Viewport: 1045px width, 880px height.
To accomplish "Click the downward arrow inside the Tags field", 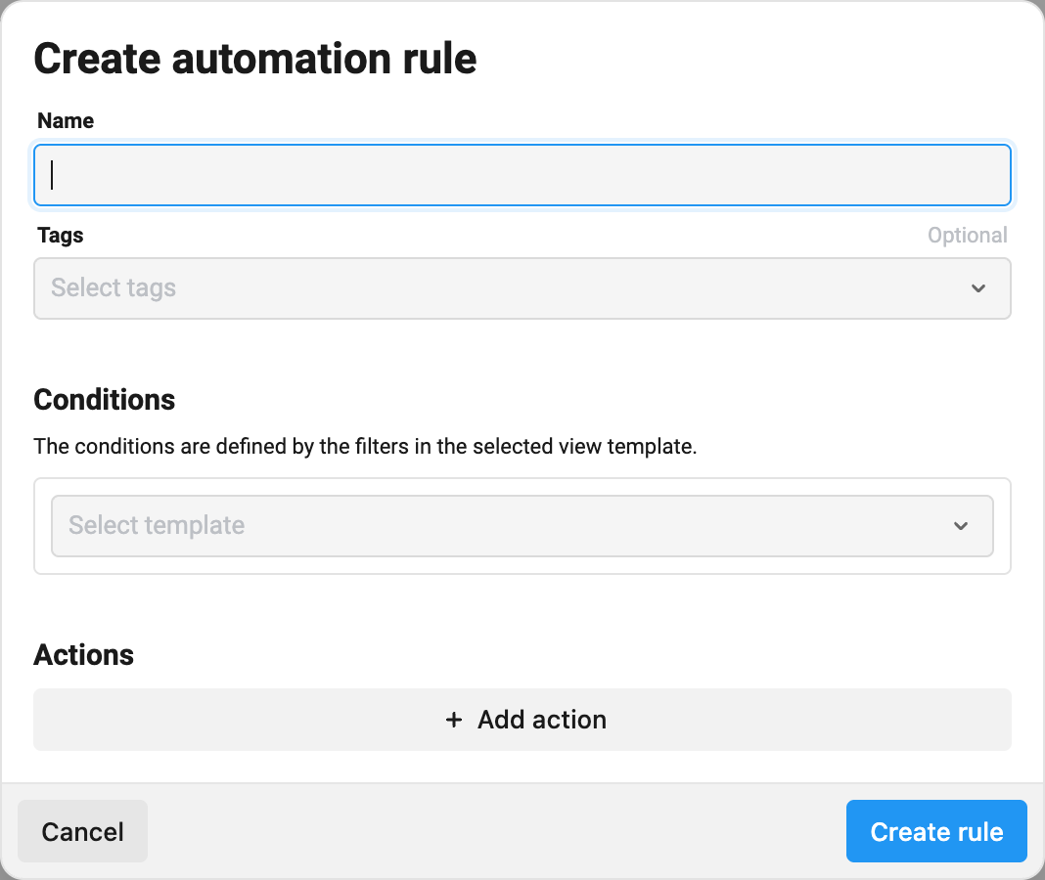I will coord(978,288).
